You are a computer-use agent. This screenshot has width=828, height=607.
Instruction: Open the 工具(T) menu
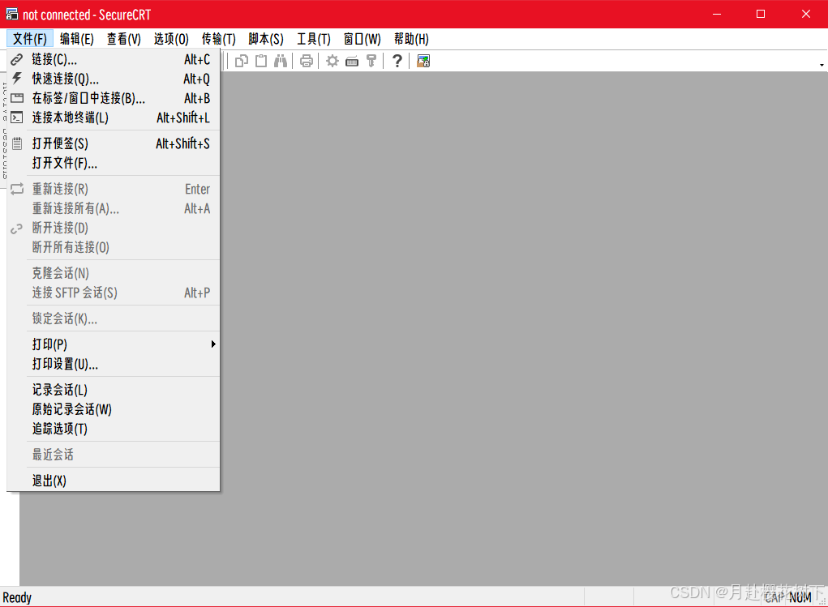[x=314, y=39]
